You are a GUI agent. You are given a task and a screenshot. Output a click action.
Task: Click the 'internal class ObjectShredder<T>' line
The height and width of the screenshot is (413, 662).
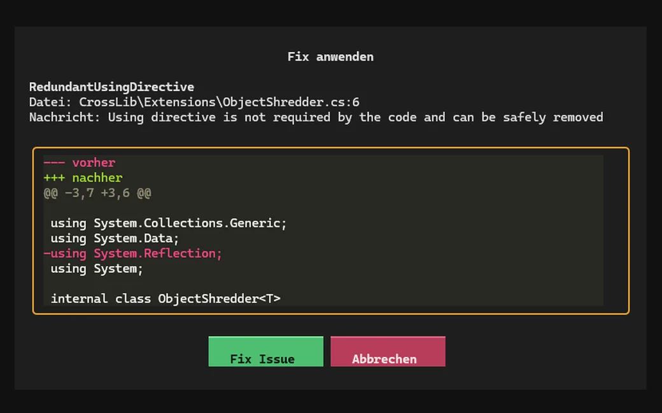(x=165, y=299)
